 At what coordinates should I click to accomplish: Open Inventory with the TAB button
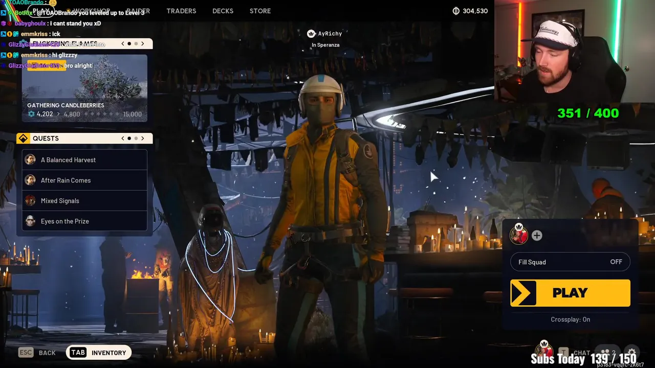pos(98,353)
